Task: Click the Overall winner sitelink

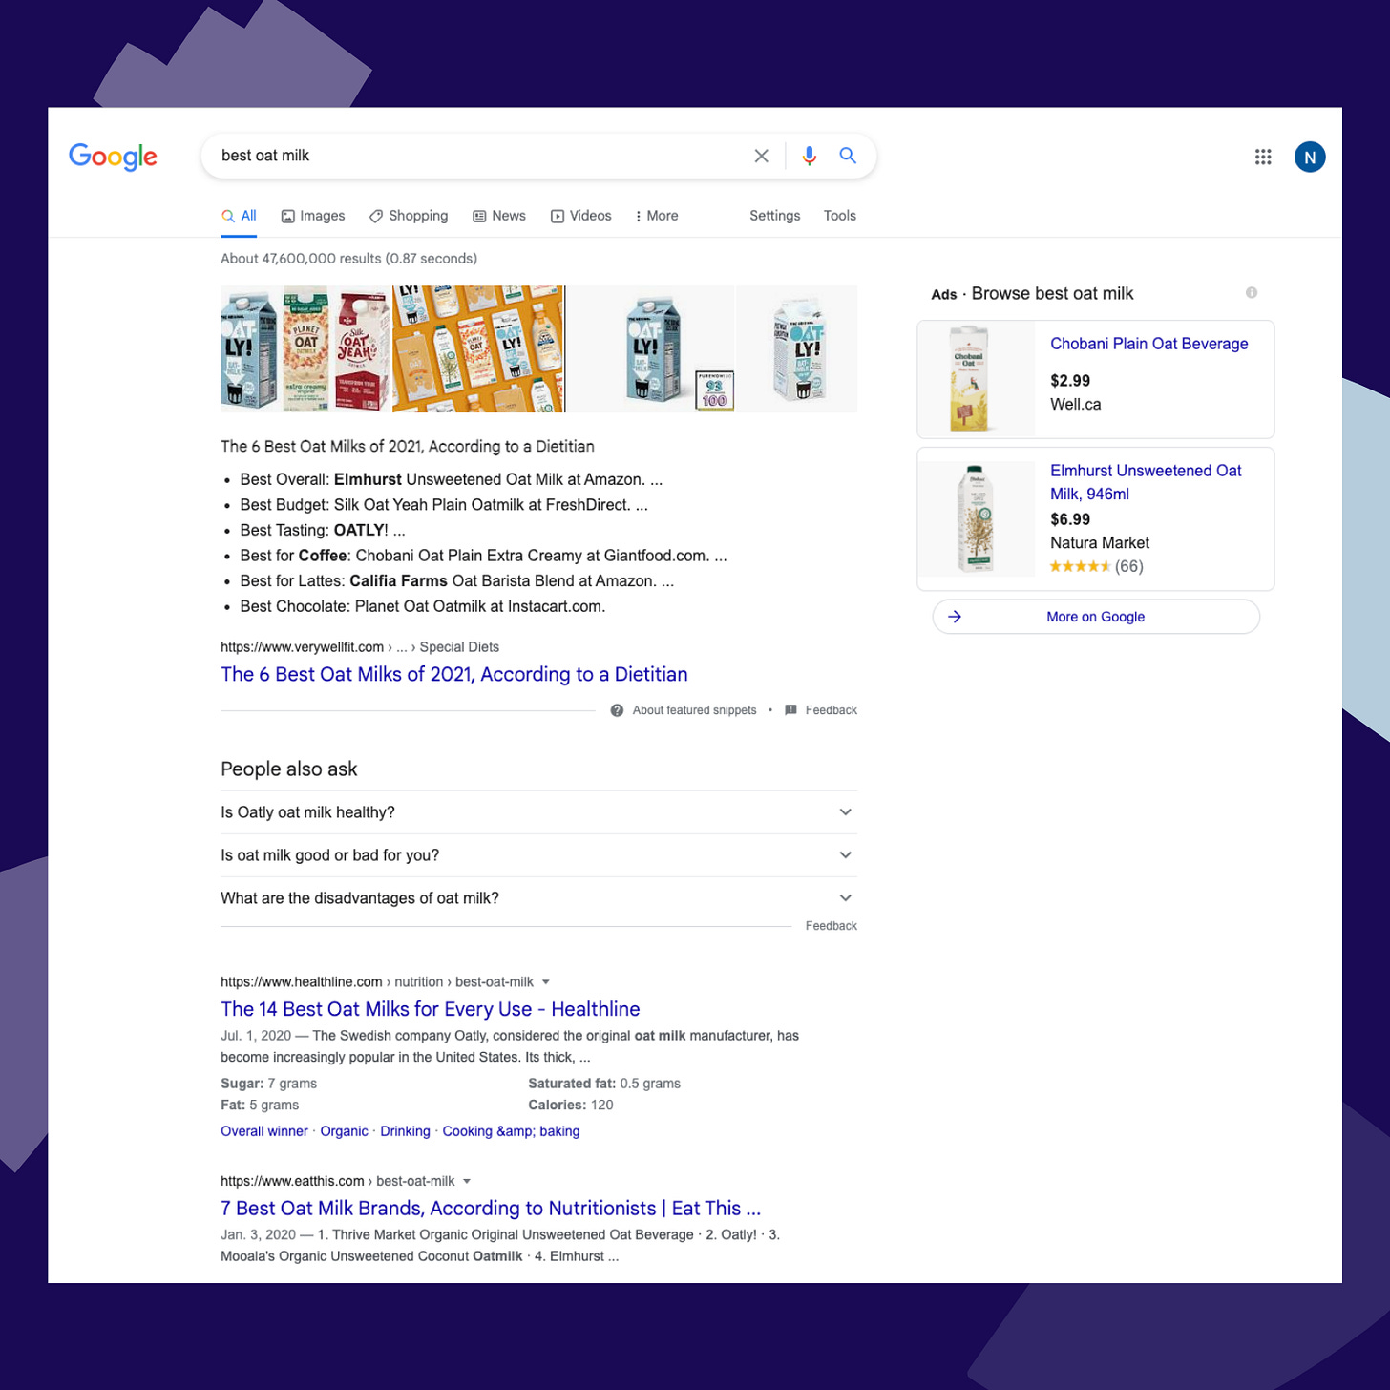Action: (264, 1131)
